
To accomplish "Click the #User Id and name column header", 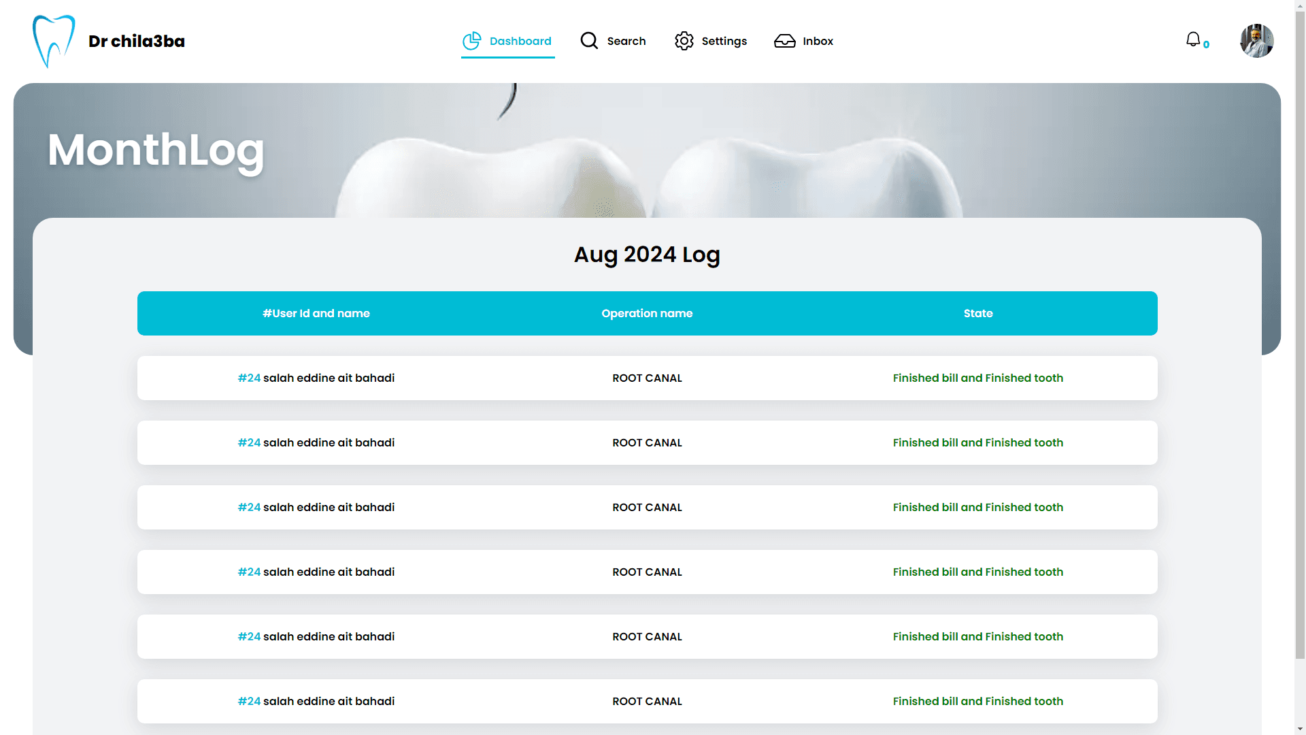I will coord(316,313).
